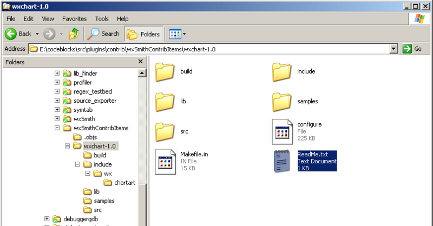This screenshot has height=226, width=433.
Task: Select the build folder in tree
Action: coord(100,155)
